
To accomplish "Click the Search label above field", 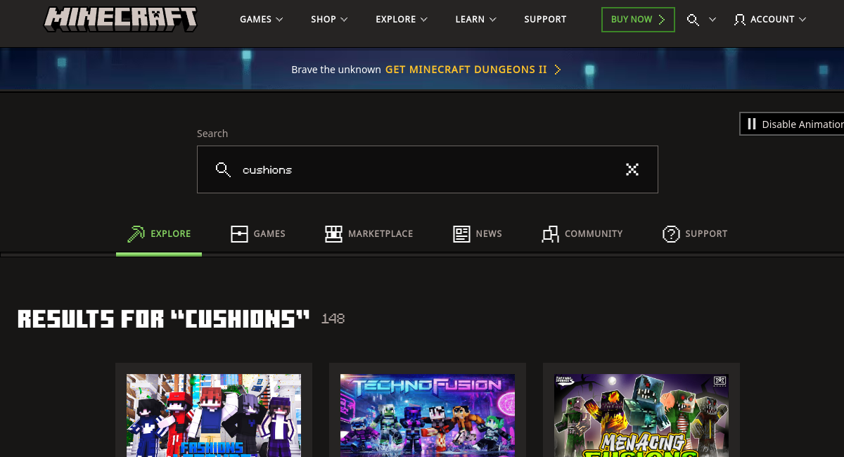I will coord(212,134).
